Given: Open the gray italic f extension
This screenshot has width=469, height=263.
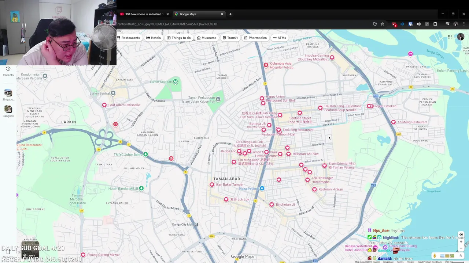Looking at the screenshot, I should pos(427,24).
